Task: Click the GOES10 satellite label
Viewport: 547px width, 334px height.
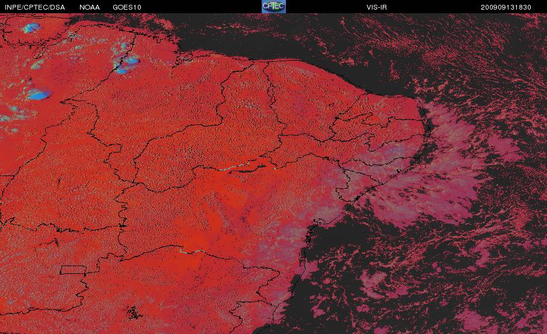Action: (127, 7)
